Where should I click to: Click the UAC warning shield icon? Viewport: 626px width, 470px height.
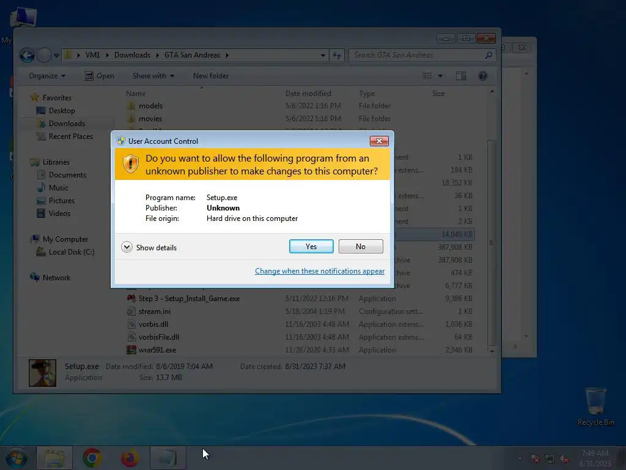(x=131, y=163)
